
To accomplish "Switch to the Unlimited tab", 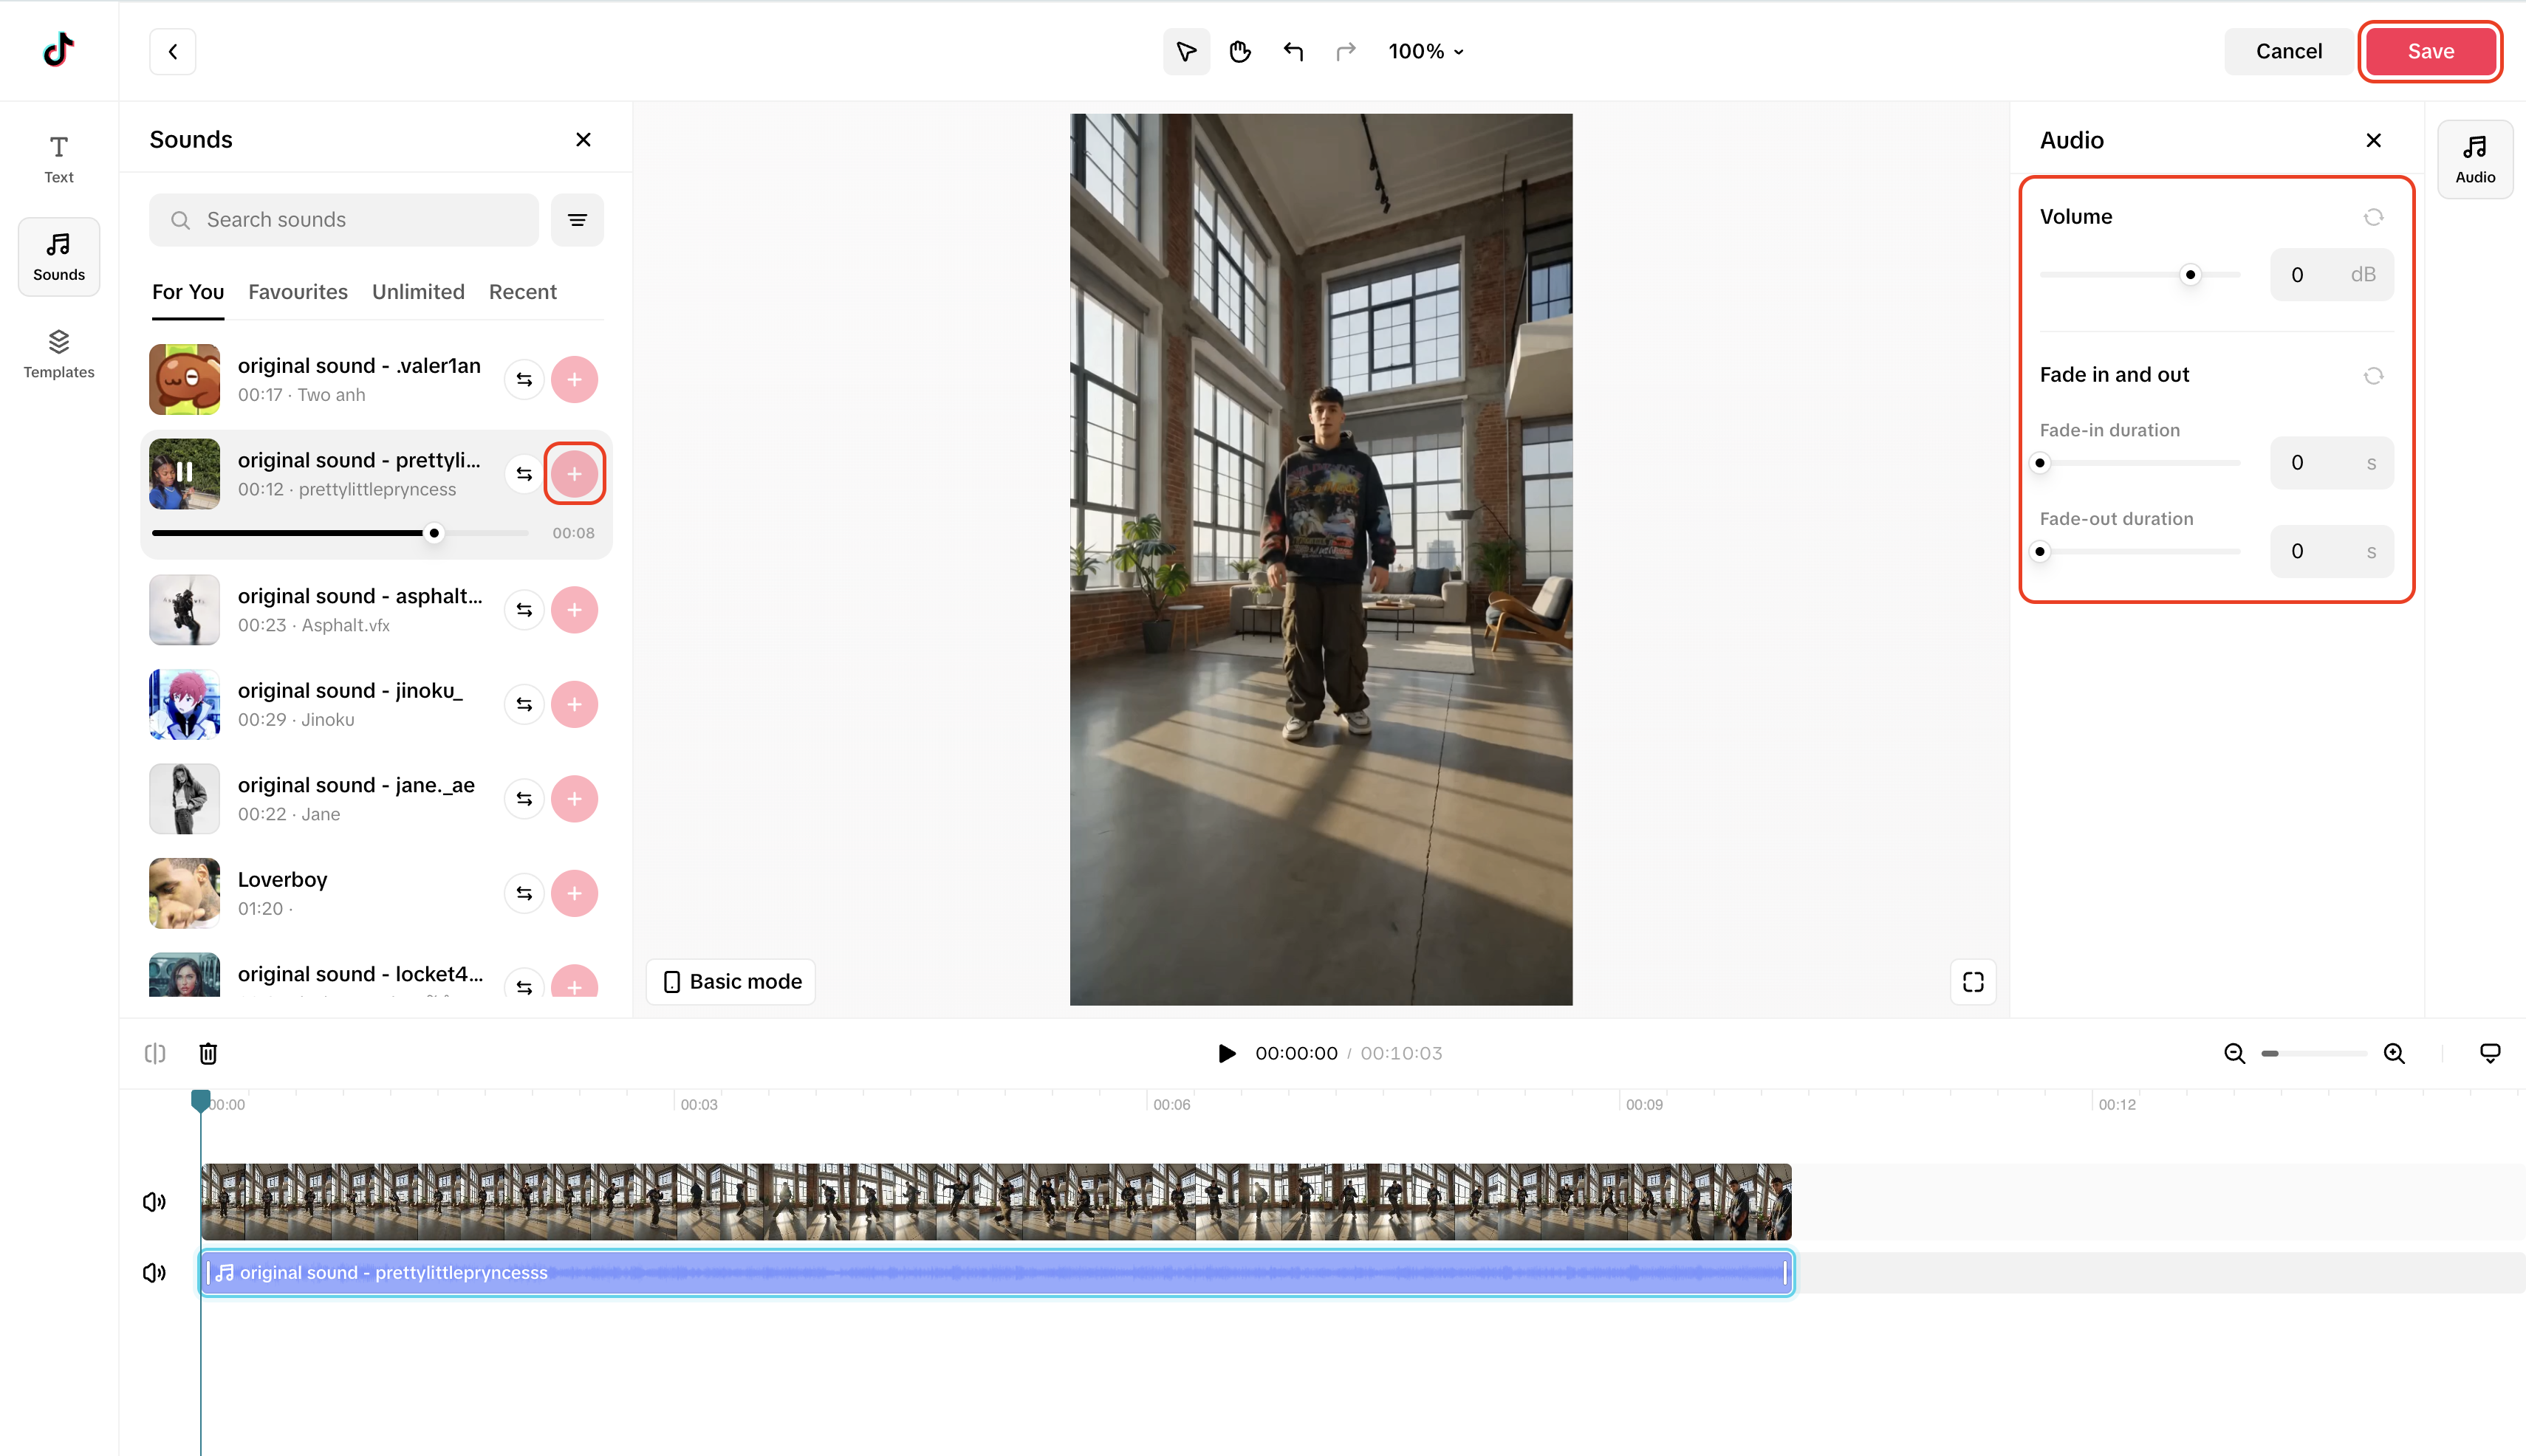I will 418,292.
